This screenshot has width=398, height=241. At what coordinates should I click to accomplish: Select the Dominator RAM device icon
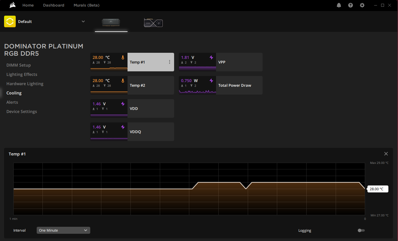111,22
